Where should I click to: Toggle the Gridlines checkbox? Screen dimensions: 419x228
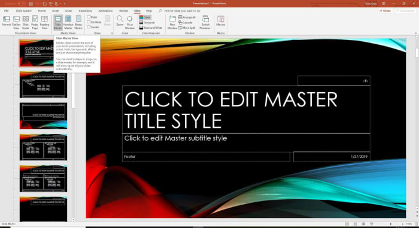coord(89,22)
